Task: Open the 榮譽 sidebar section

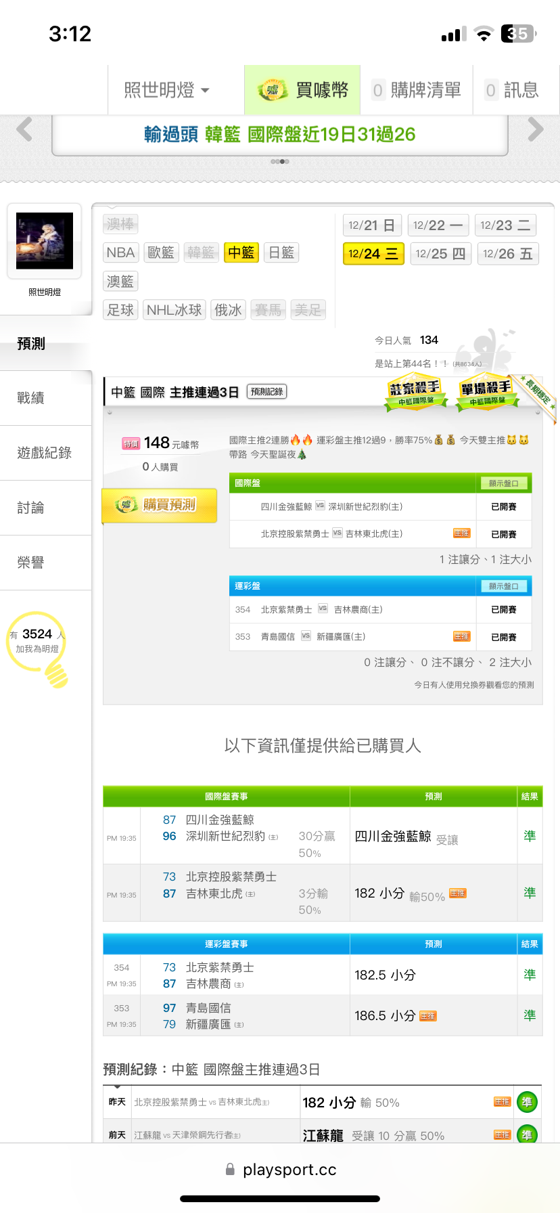Action: pos(46,563)
